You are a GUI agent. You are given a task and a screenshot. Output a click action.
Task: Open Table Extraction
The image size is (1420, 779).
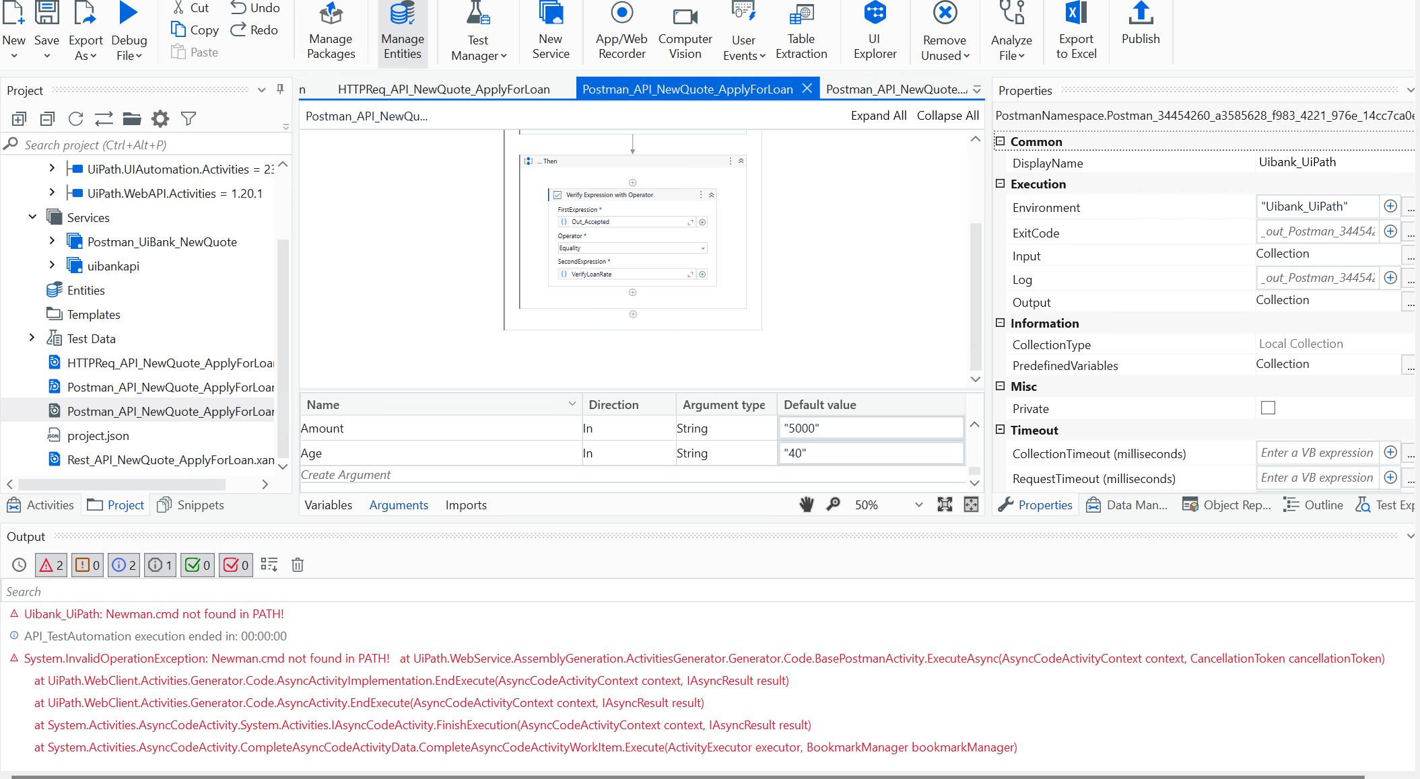[801, 32]
